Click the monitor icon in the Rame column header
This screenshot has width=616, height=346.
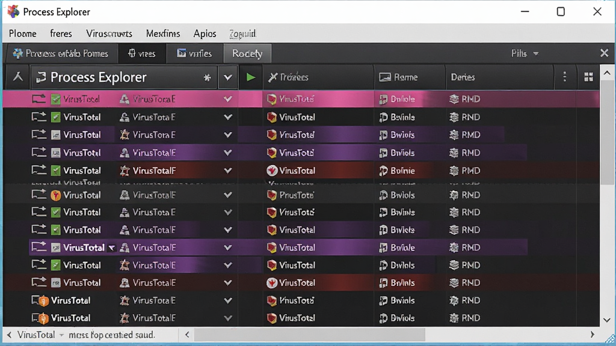385,77
